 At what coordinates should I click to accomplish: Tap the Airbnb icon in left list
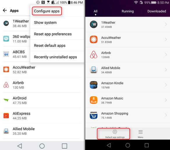tap(6, 85)
